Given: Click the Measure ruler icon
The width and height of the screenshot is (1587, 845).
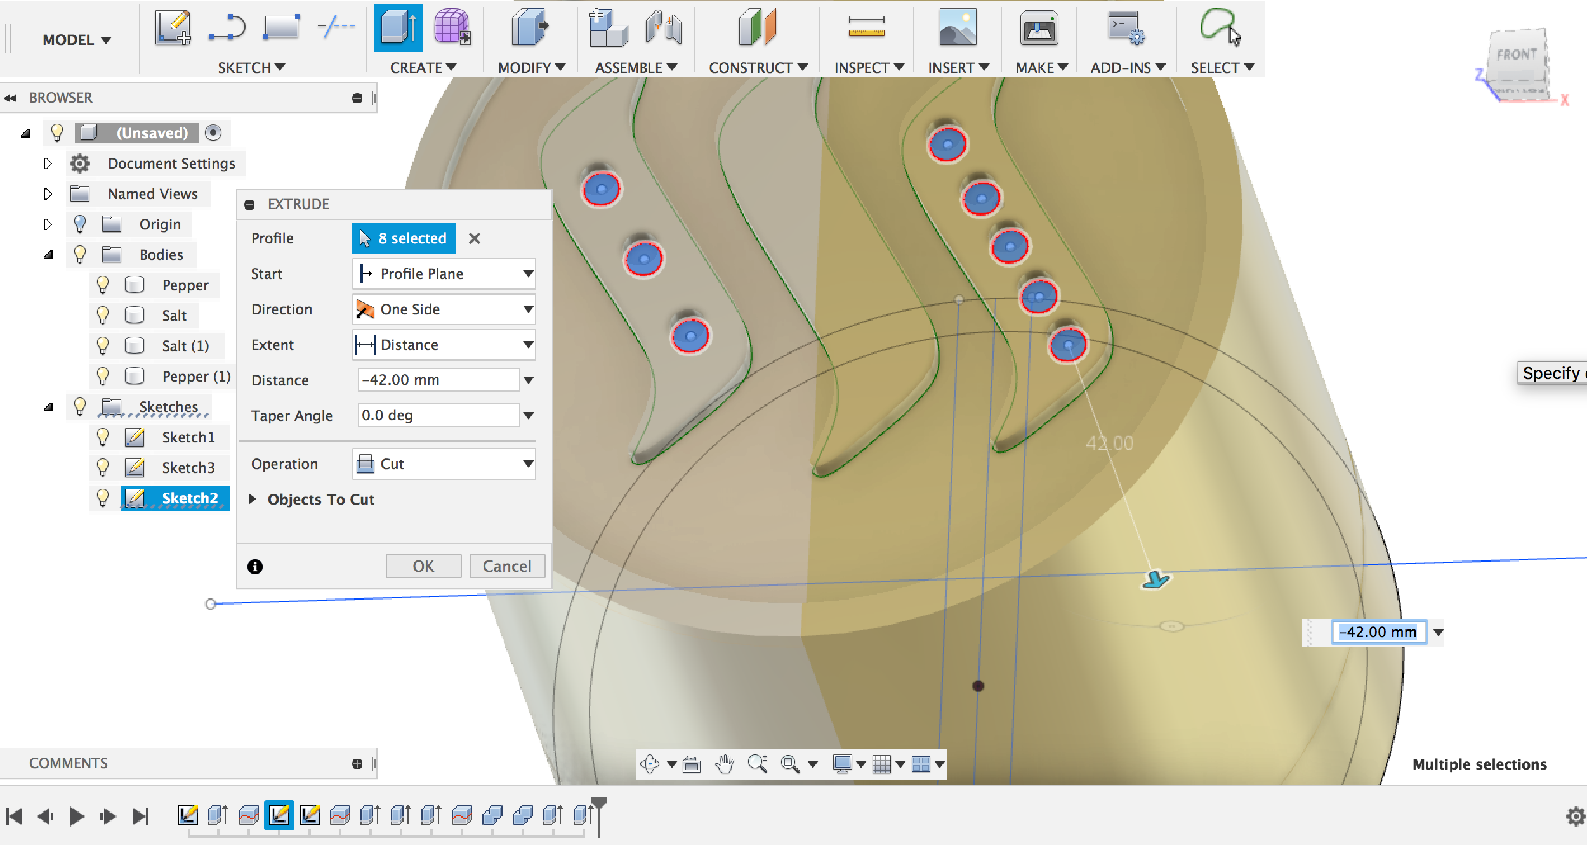Looking at the screenshot, I should (867, 27).
